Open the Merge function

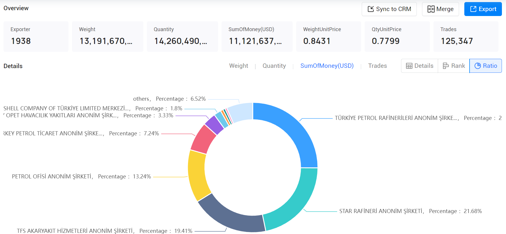[440, 9]
